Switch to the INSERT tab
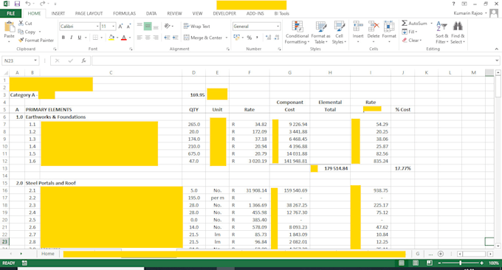The image size is (502, 270). [x=58, y=13]
